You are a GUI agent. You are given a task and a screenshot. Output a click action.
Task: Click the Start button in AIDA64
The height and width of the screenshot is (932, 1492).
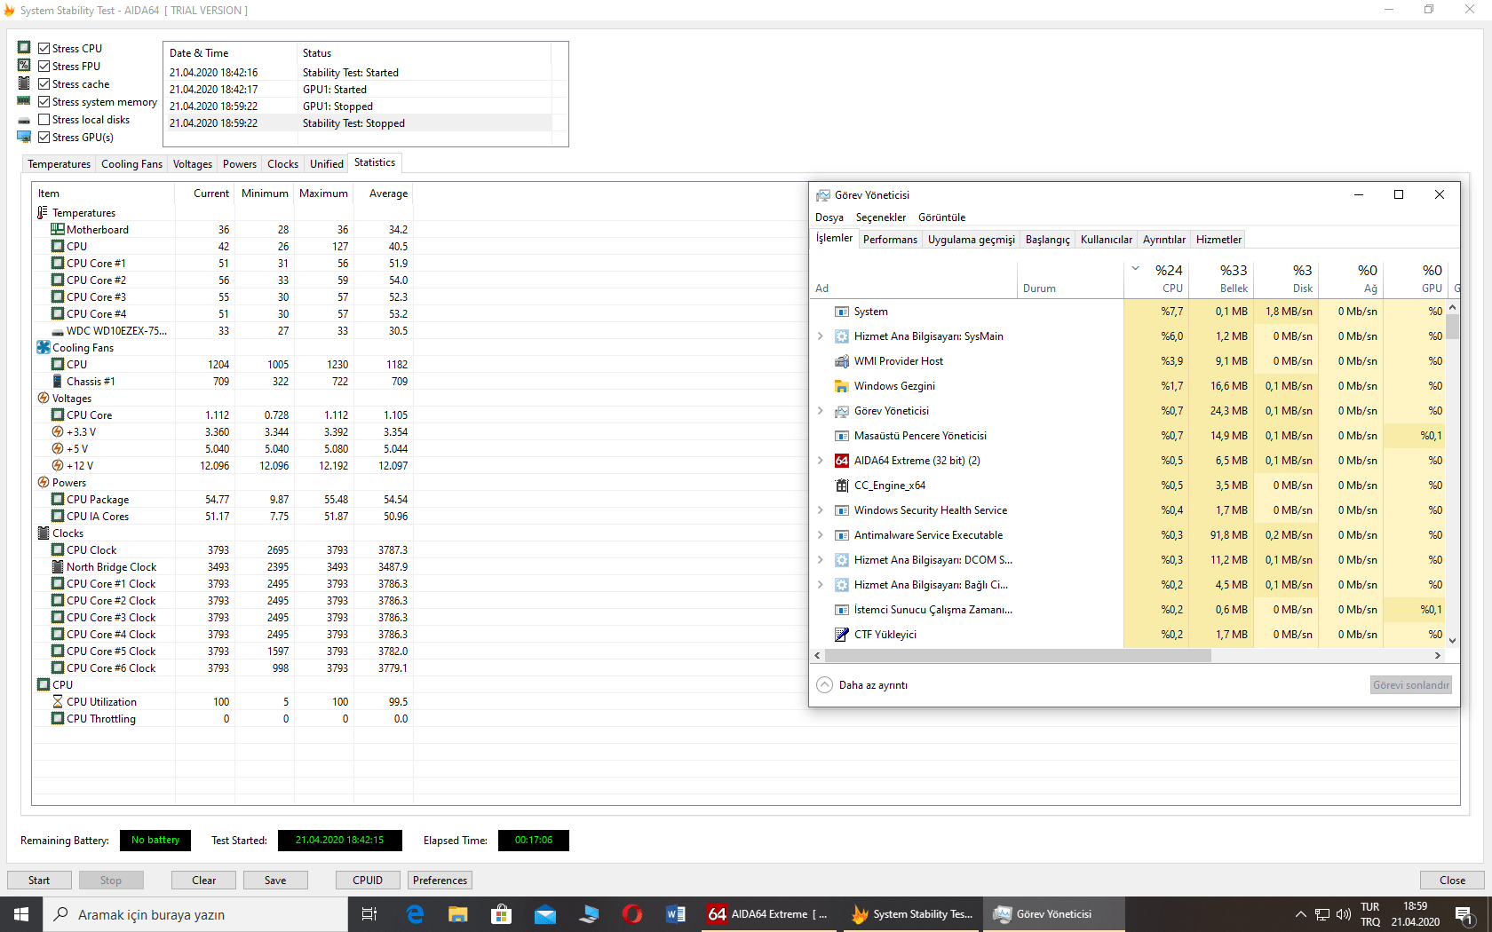[x=39, y=881]
